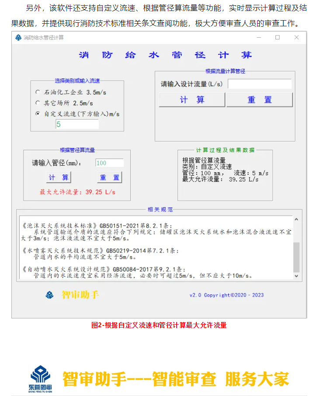The width and height of the screenshot is (317, 396).
Task: Click the 东营图审 logo in the banner
Action: point(40,379)
